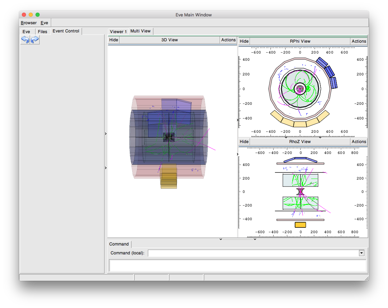Select the Viewer 1 tab
This screenshot has width=388, height=308.
(118, 31)
